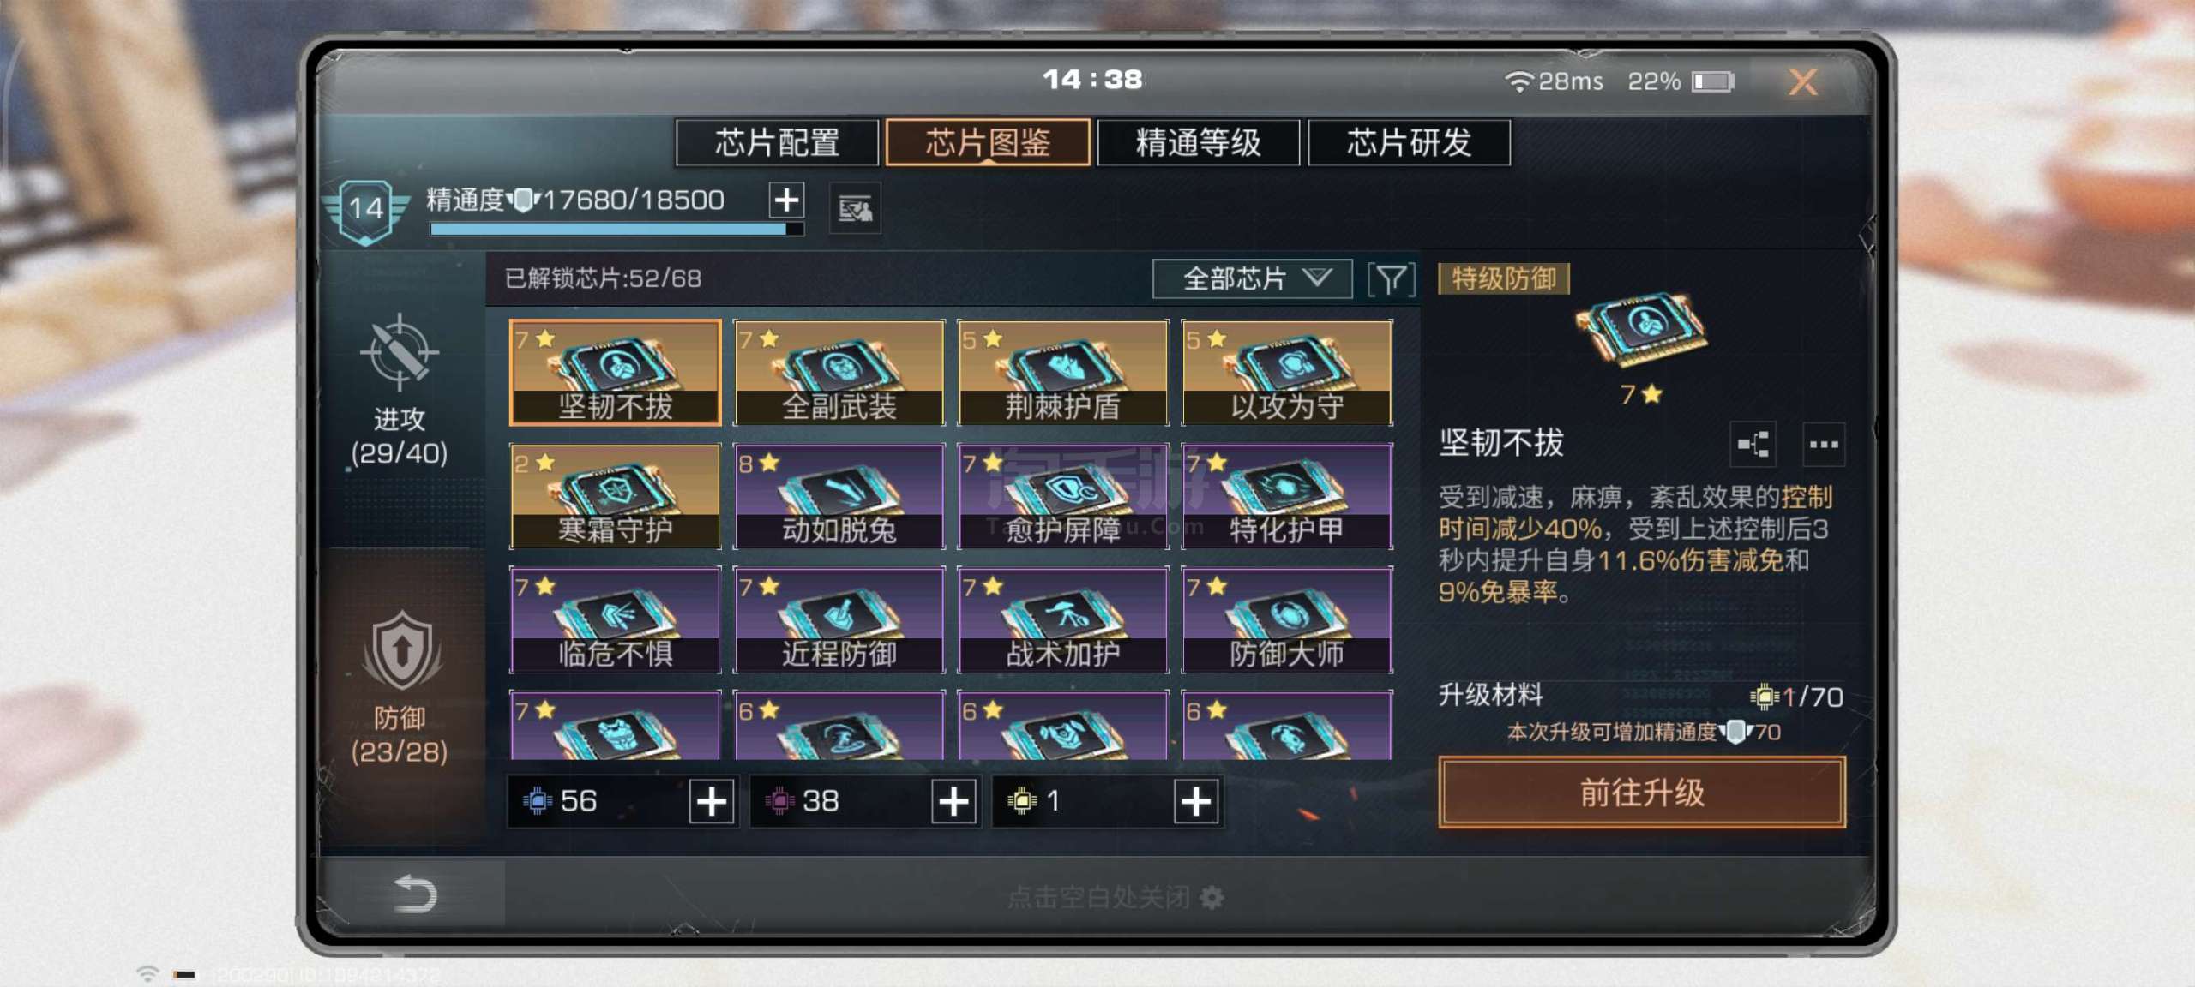Screen dimensions: 2195x987
Task: Add blue chip material (56)
Action: (712, 802)
